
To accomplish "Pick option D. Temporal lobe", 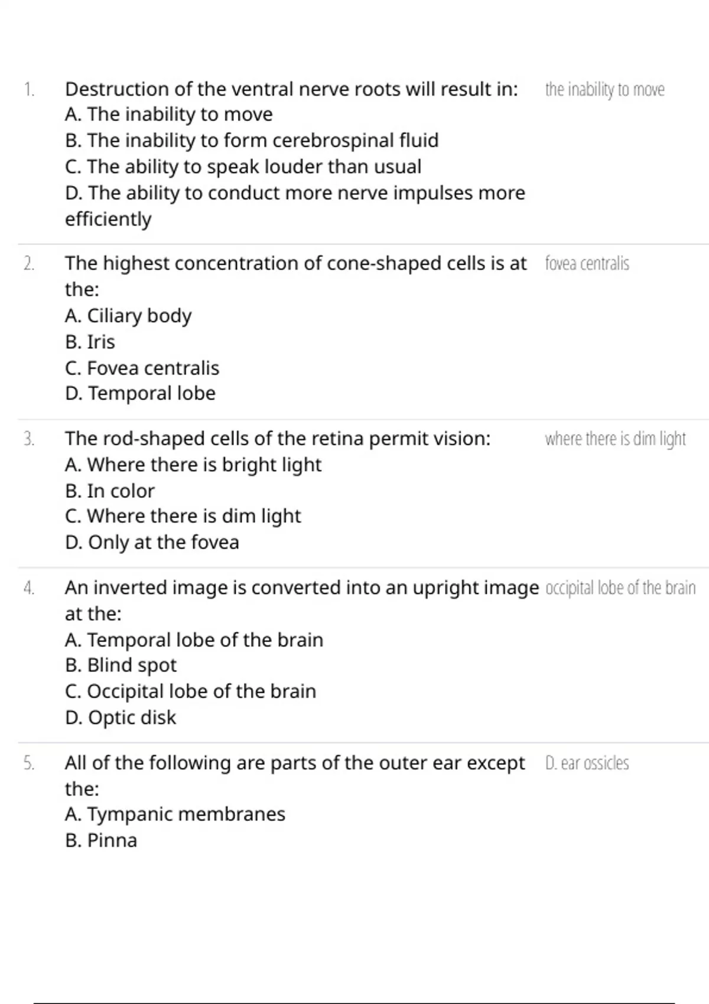I will [141, 393].
